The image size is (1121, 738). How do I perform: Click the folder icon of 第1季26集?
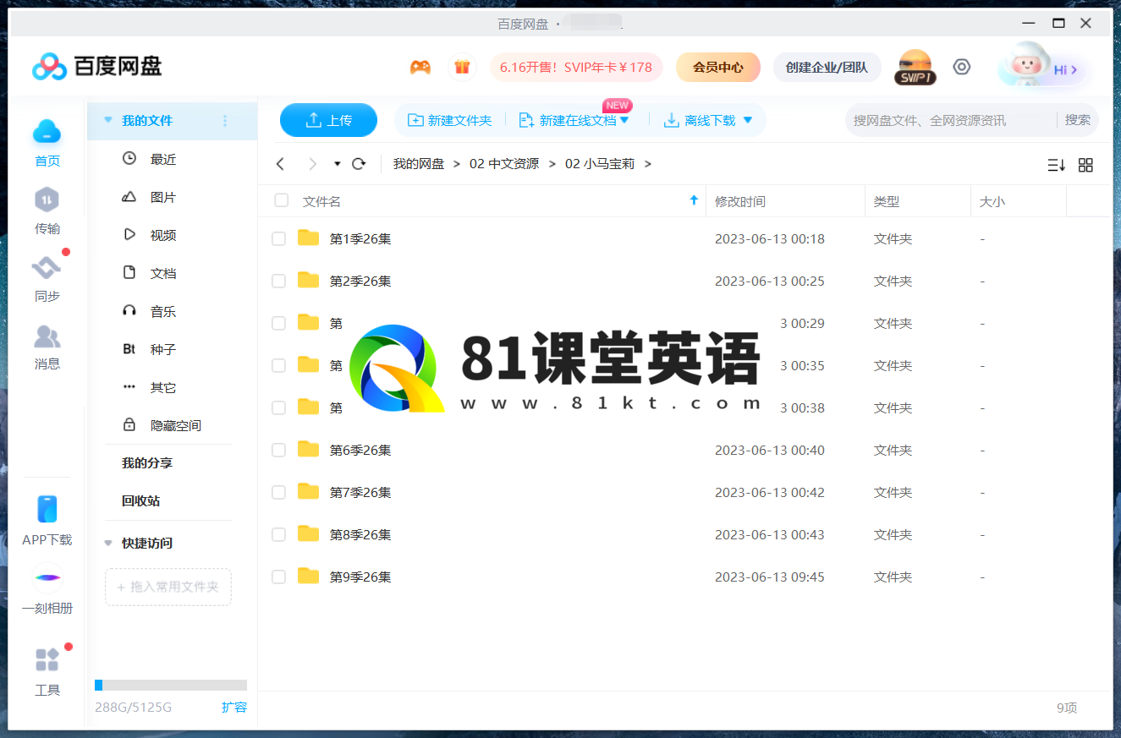pyautogui.click(x=309, y=238)
